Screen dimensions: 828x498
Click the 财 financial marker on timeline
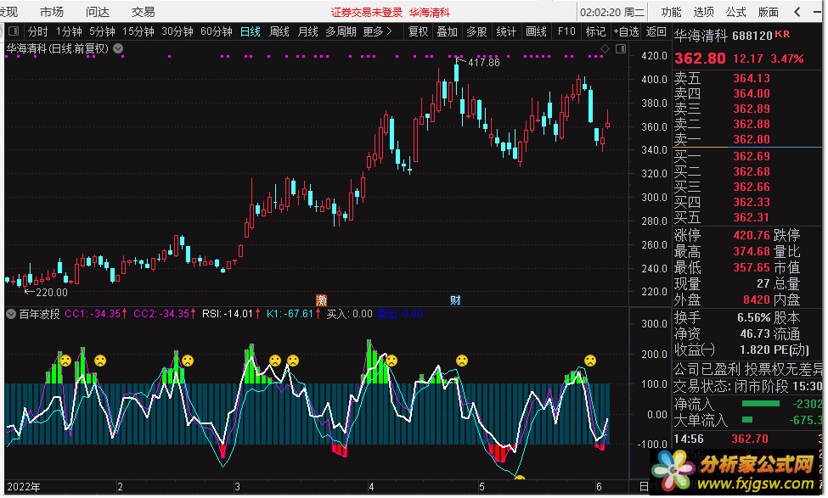pos(455,300)
